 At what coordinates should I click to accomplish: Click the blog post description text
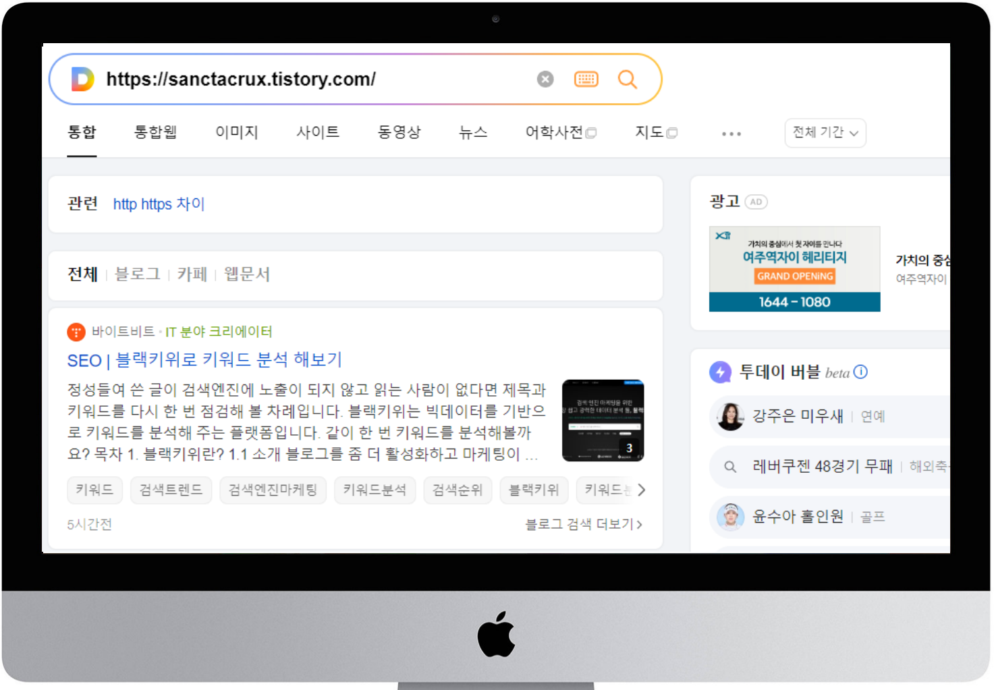pos(307,422)
